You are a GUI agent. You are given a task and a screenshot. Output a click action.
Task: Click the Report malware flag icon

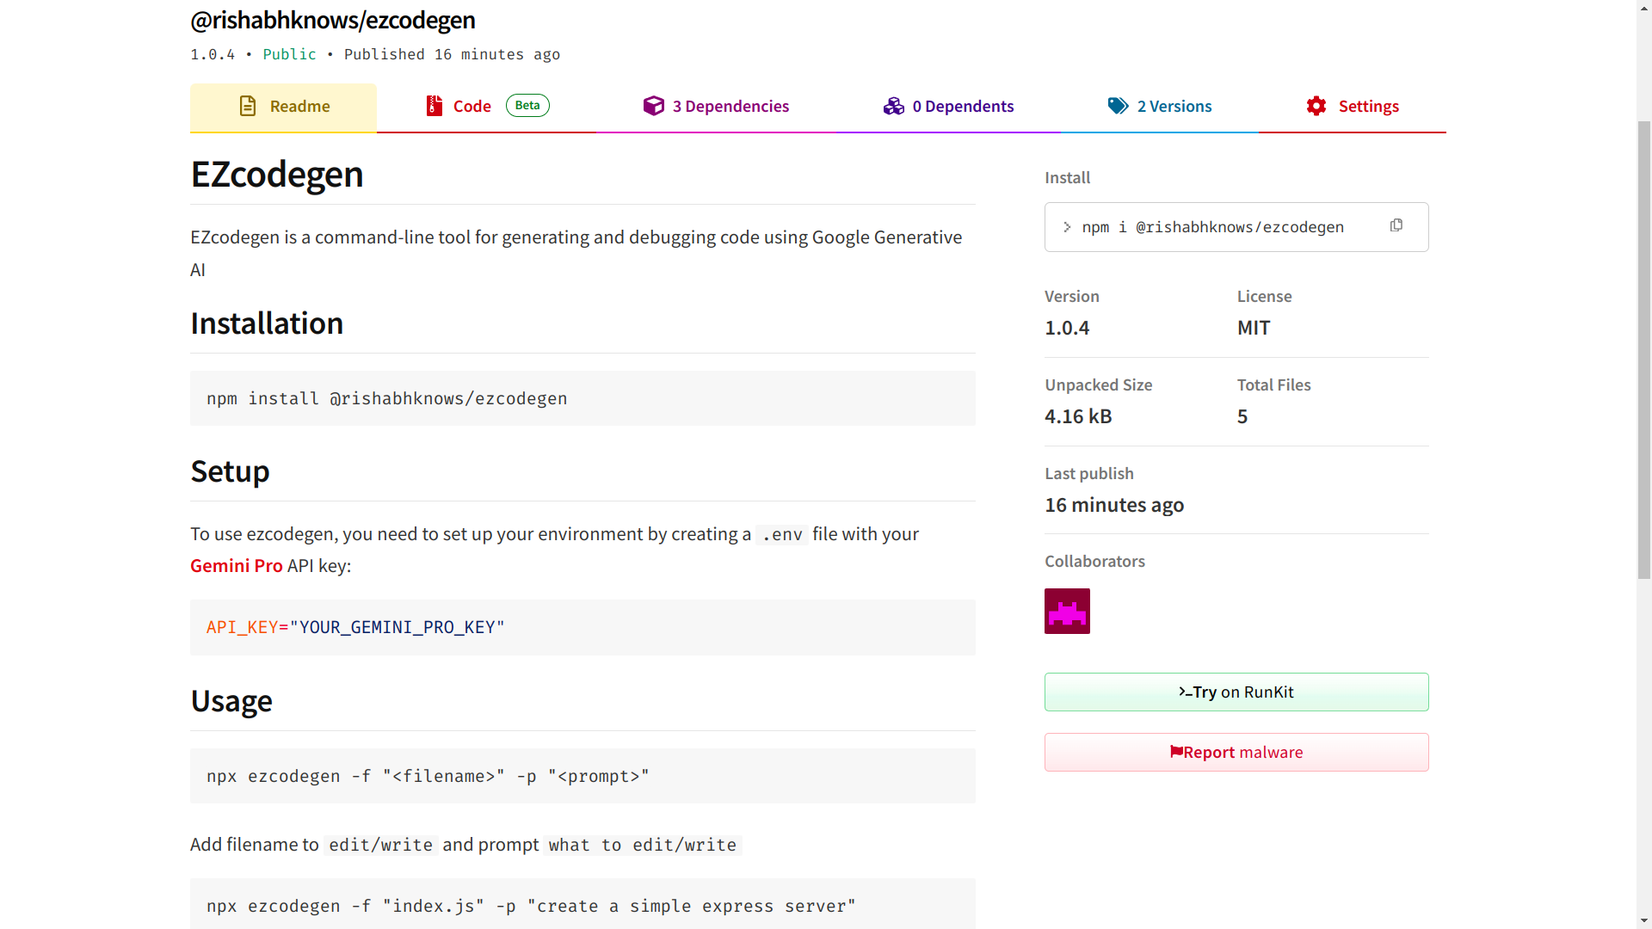pos(1176,752)
